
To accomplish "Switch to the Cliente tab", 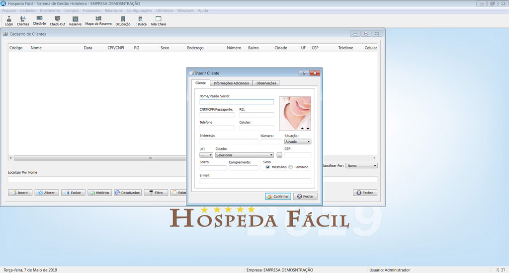I will click(200, 83).
